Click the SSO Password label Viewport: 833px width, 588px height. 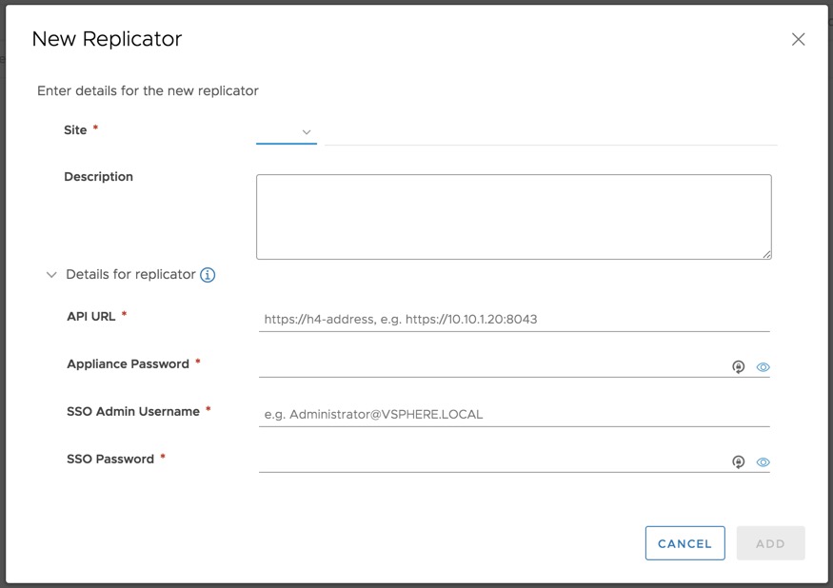pyautogui.click(x=110, y=459)
